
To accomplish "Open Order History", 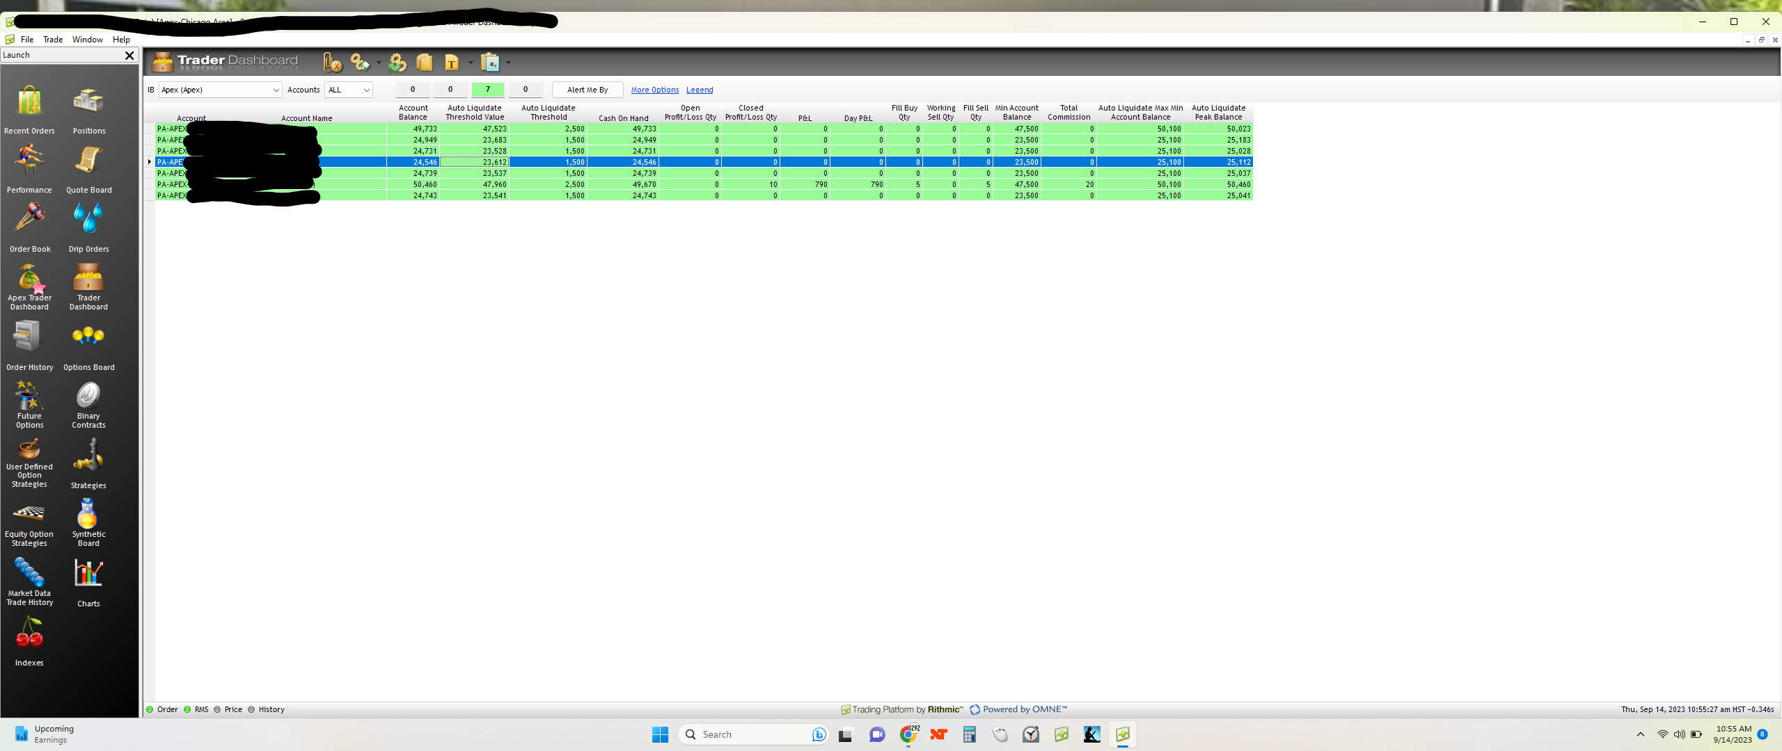I will [x=29, y=346].
